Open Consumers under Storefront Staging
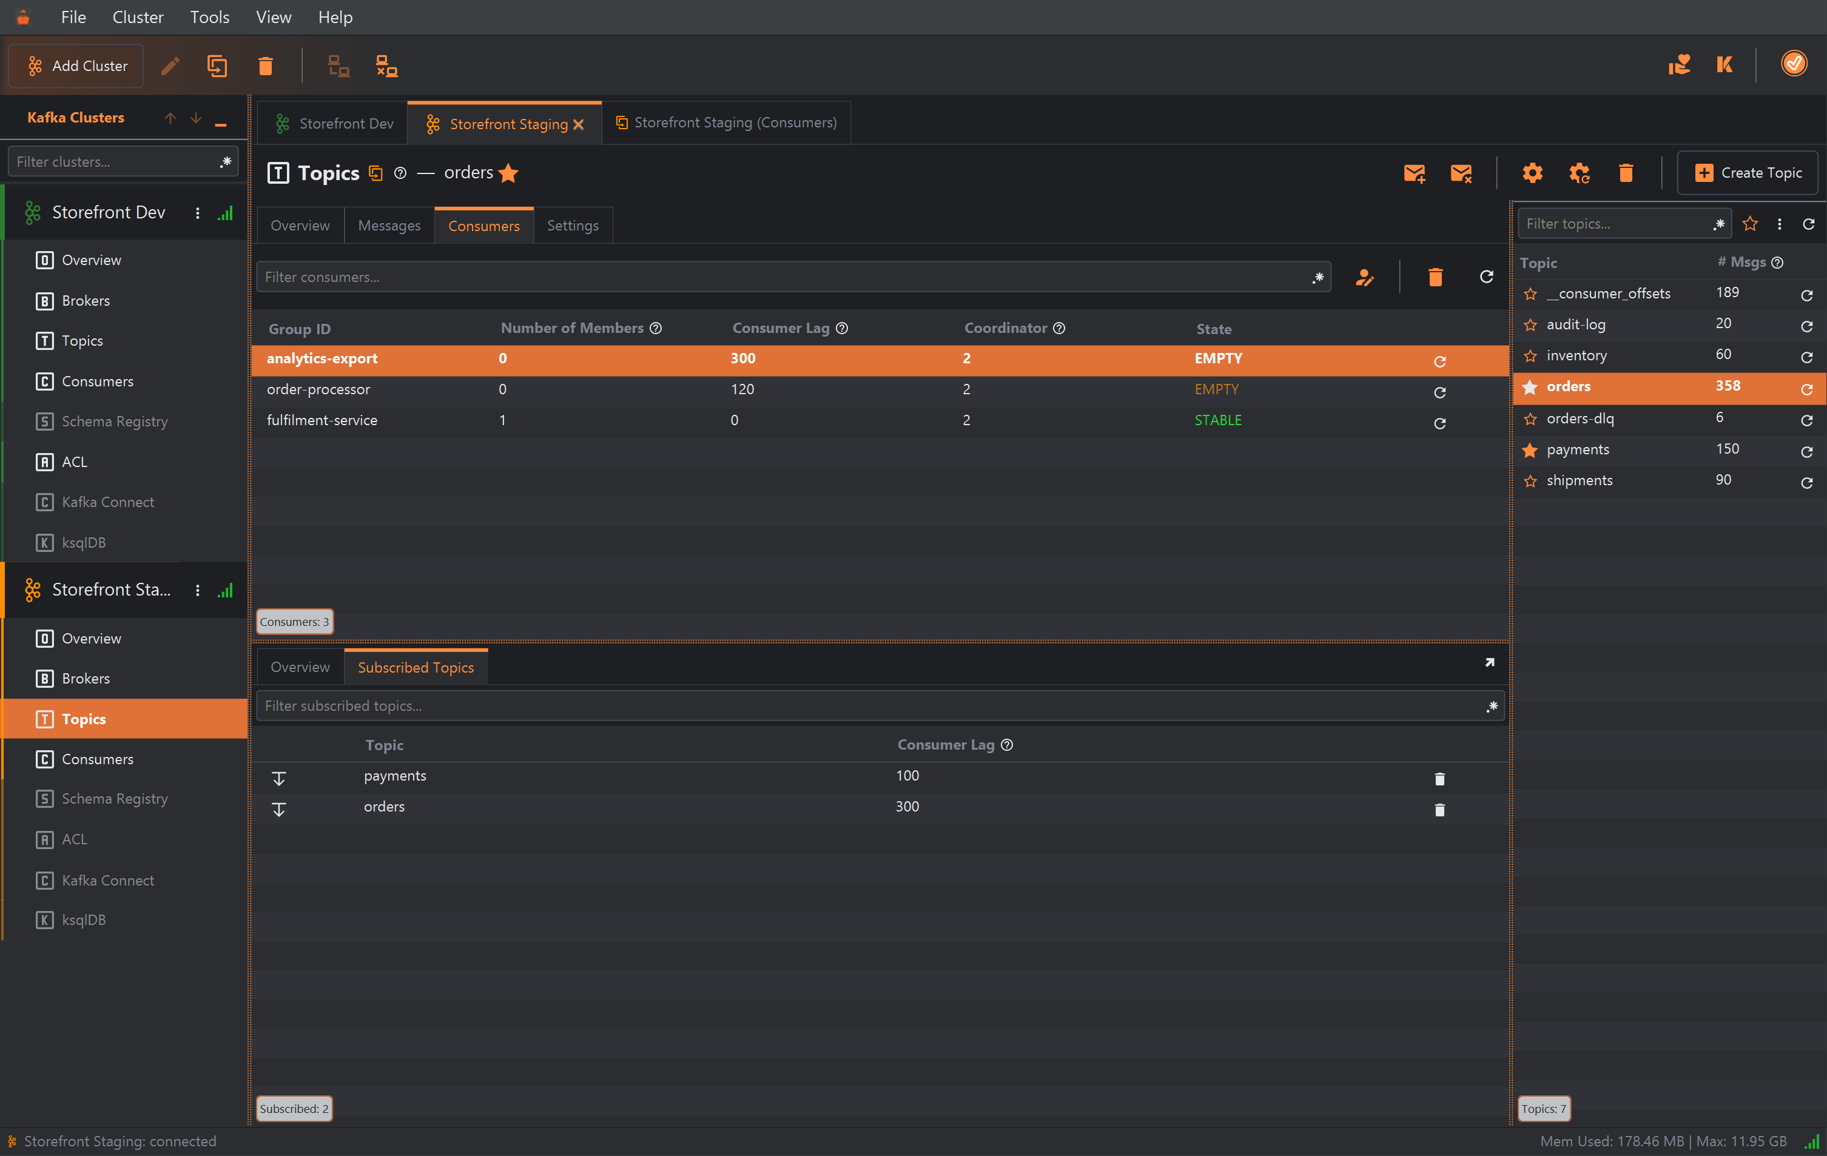Viewport: 1827px width, 1156px height. tap(97, 759)
